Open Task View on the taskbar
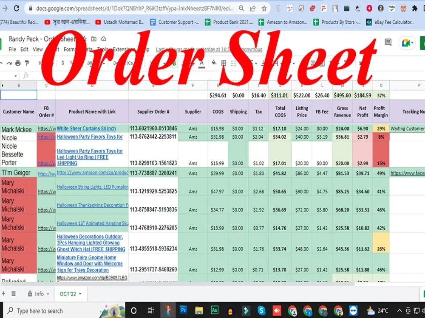 (150, 310)
